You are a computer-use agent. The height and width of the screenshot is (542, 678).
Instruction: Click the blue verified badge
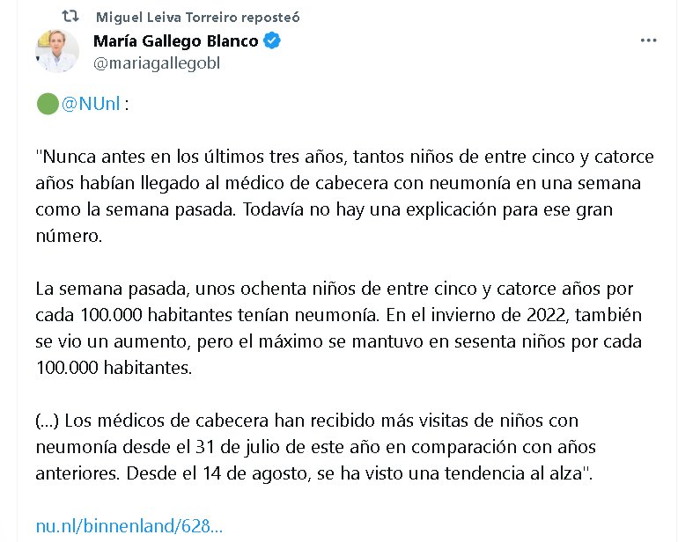273,41
